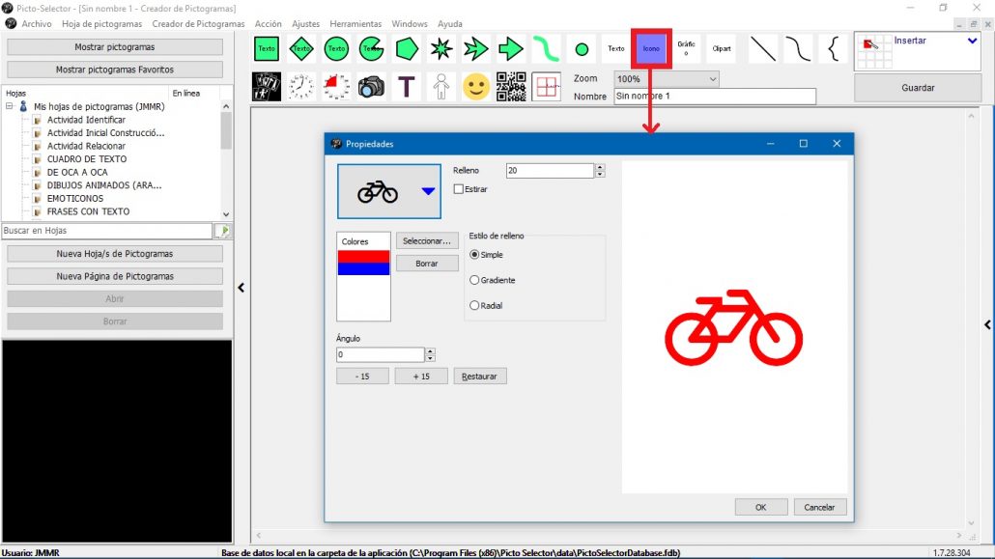Open the bicycle icon picker dropdown
Screen dimensions: 995x559
pyautogui.click(x=428, y=191)
